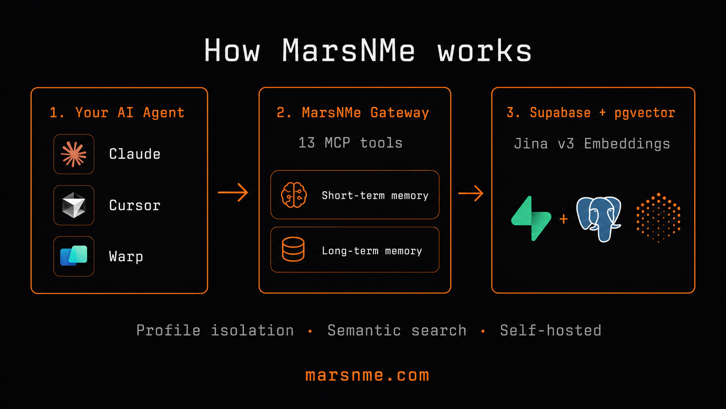Click the 'Semantic search' text
Screen dimensions: 726x409
click(397, 330)
